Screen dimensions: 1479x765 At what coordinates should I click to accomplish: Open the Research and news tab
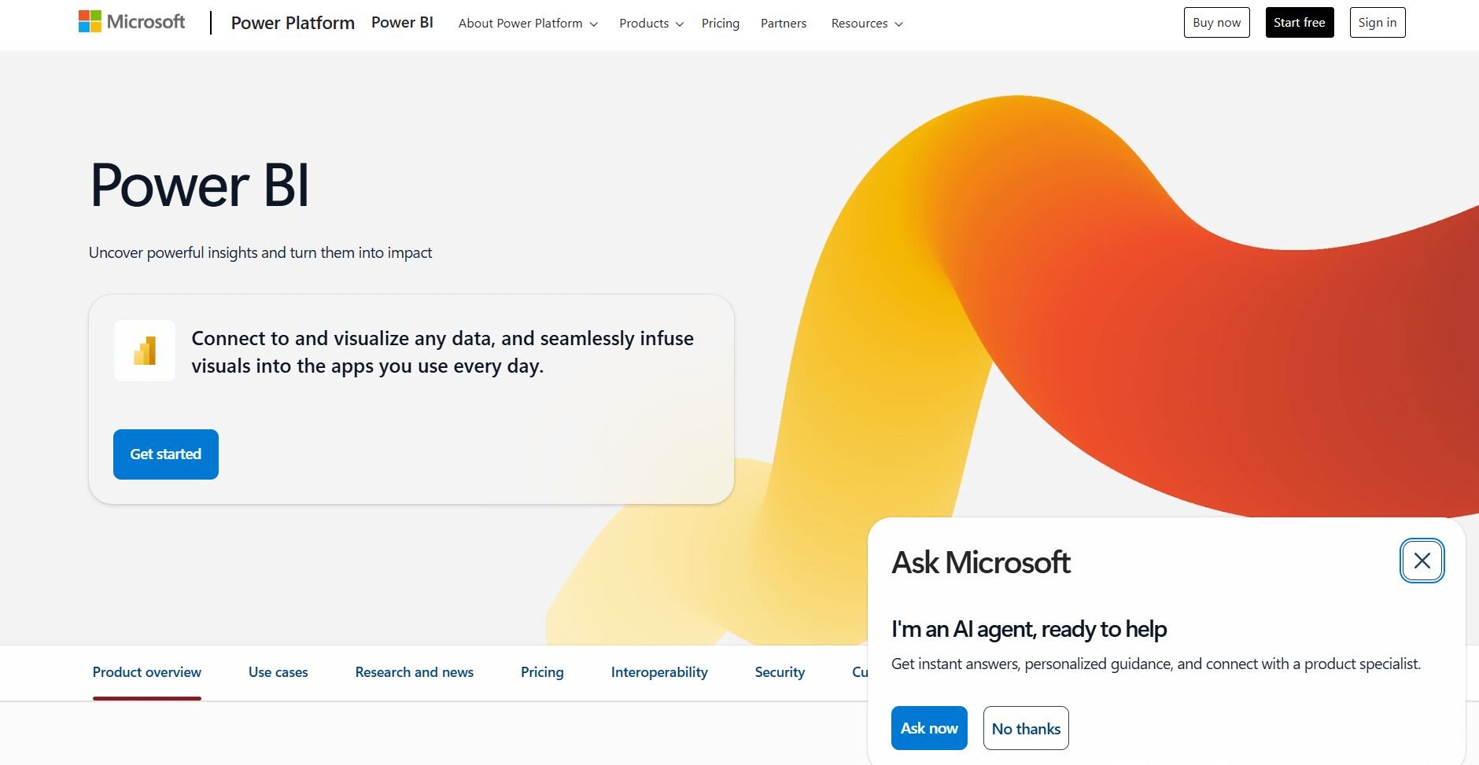pyautogui.click(x=414, y=672)
